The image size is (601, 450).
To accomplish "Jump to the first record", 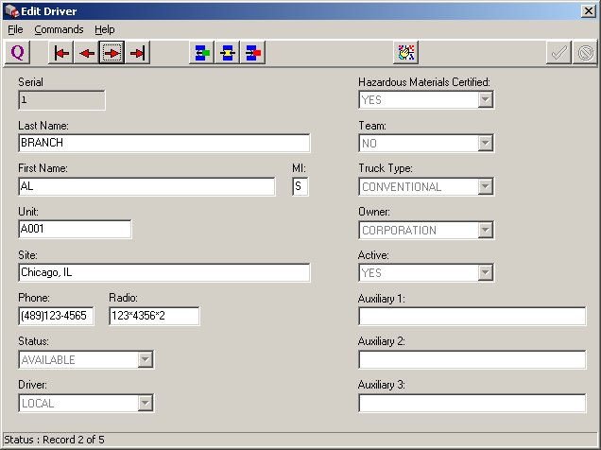I will 61,53.
